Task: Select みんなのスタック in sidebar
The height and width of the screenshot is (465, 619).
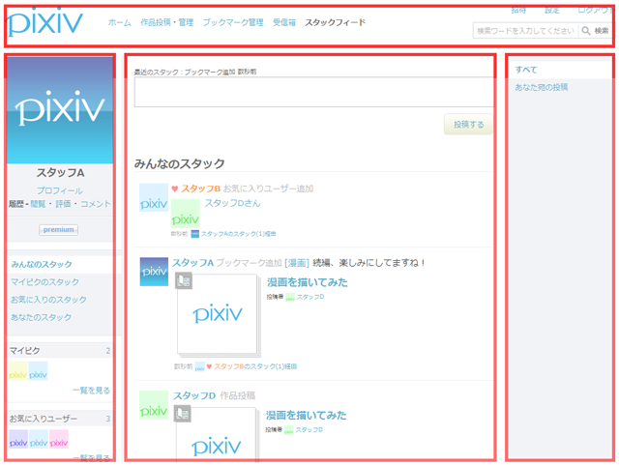Action: coord(42,264)
